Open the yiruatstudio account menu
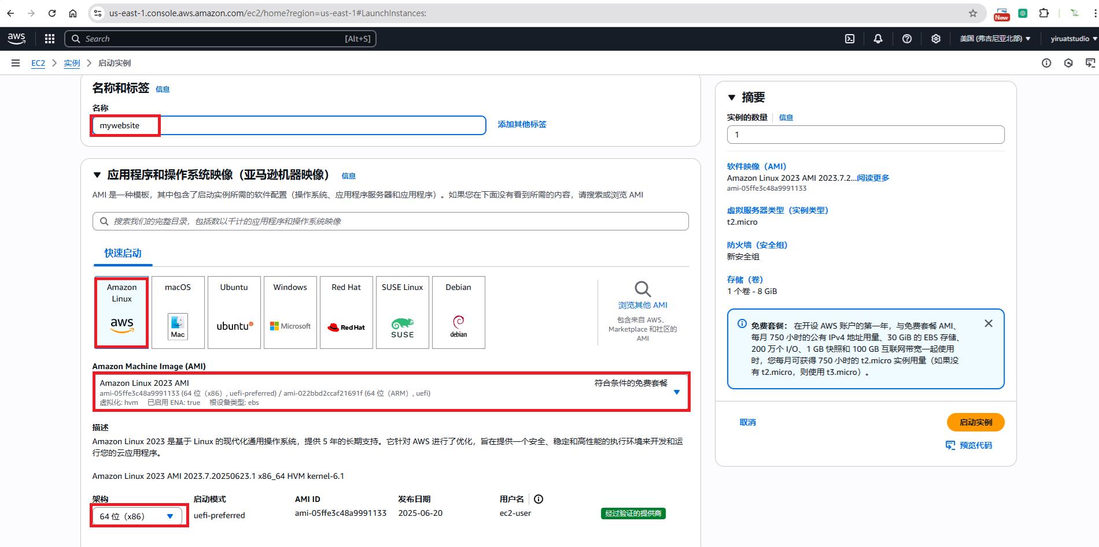Screen dimensions: 1099x547 pos(1074,39)
